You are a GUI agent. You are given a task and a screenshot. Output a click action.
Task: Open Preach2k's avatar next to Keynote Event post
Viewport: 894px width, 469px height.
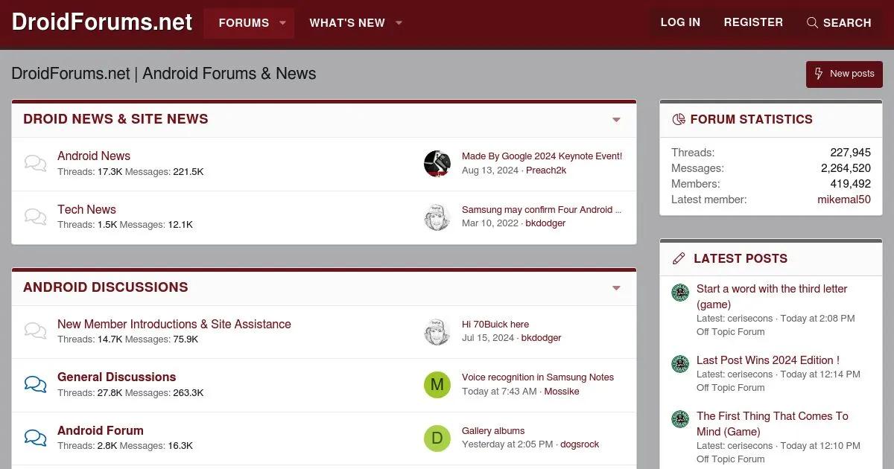coord(437,163)
